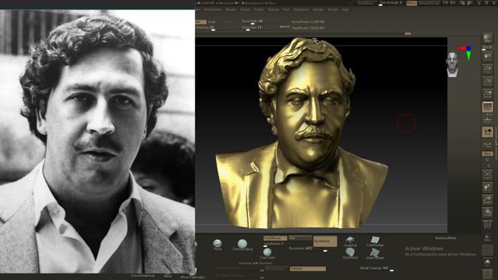Viewport: 498px width, 280px height.
Task: Click the head camera-view thumbnail
Action: click(x=453, y=63)
